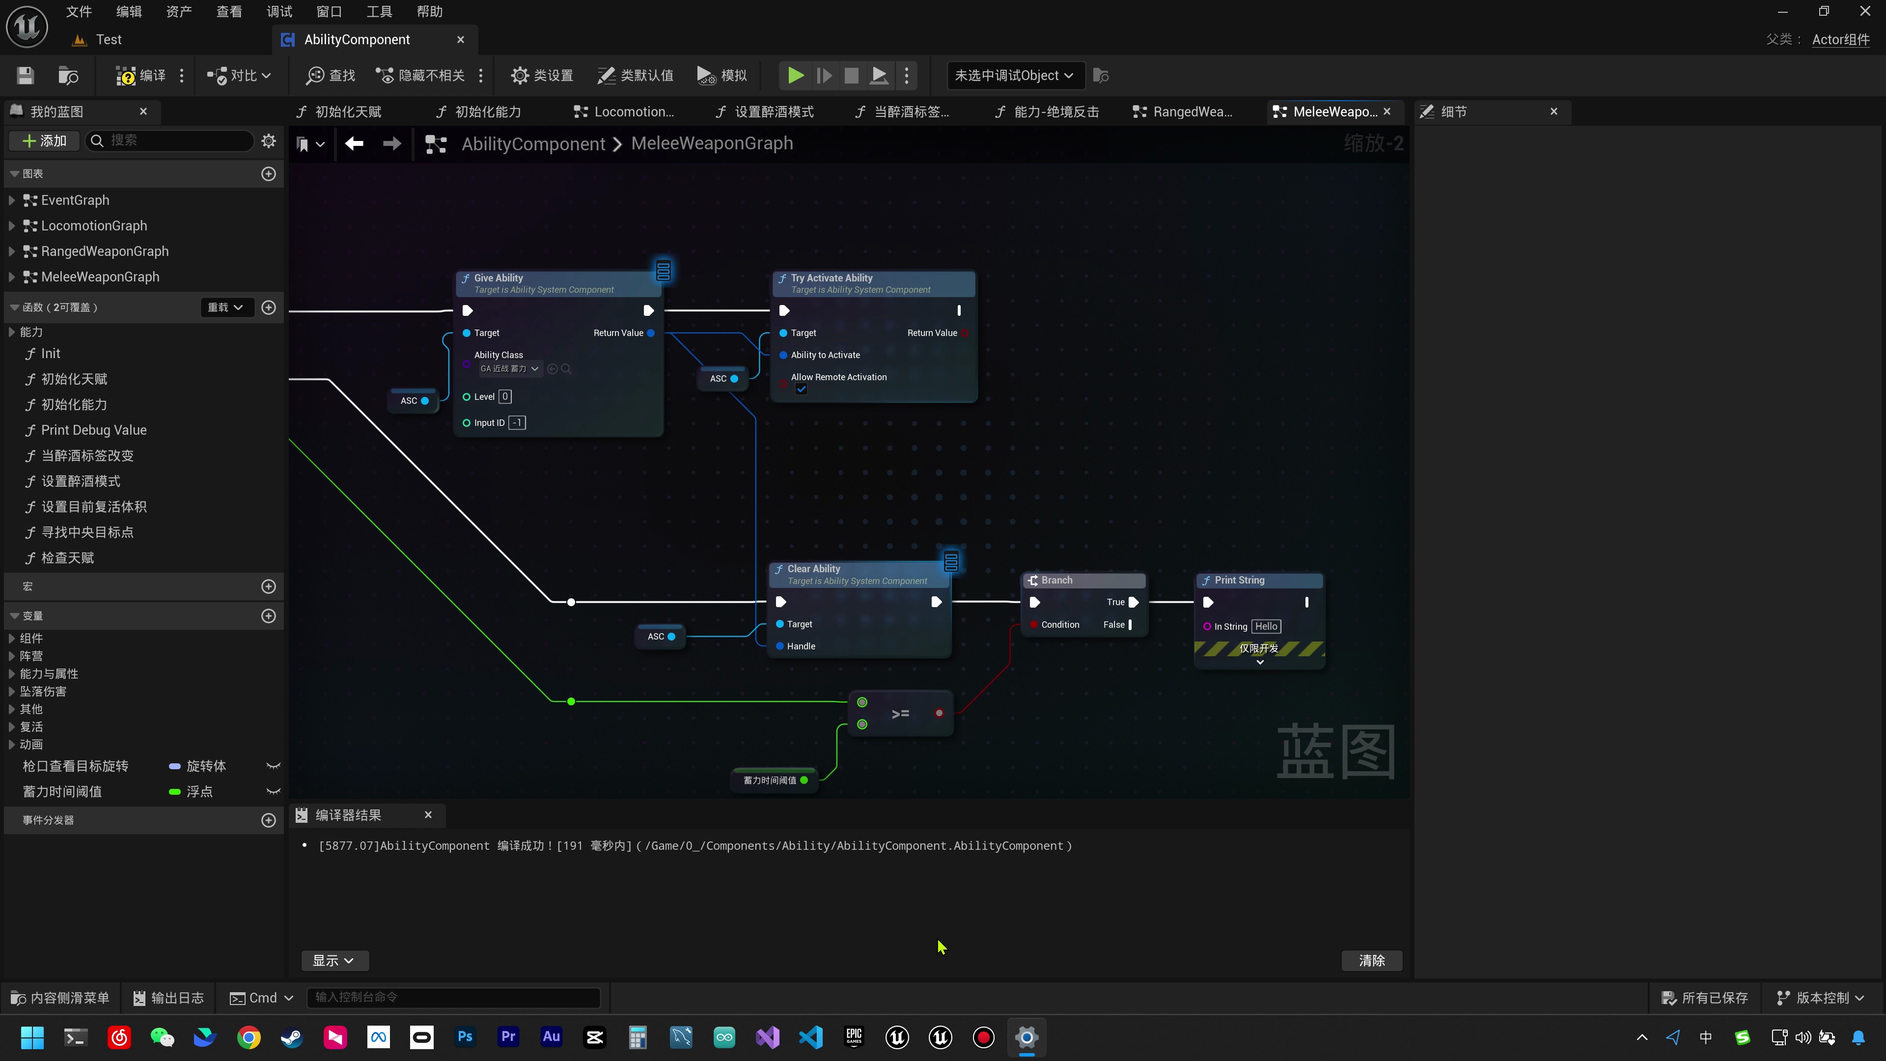Image resolution: width=1886 pixels, height=1061 pixels.
Task: Select the Print Debug Value function
Action: pyautogui.click(x=94, y=431)
